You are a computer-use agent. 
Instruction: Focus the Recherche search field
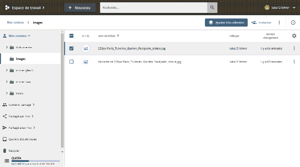click(154, 8)
